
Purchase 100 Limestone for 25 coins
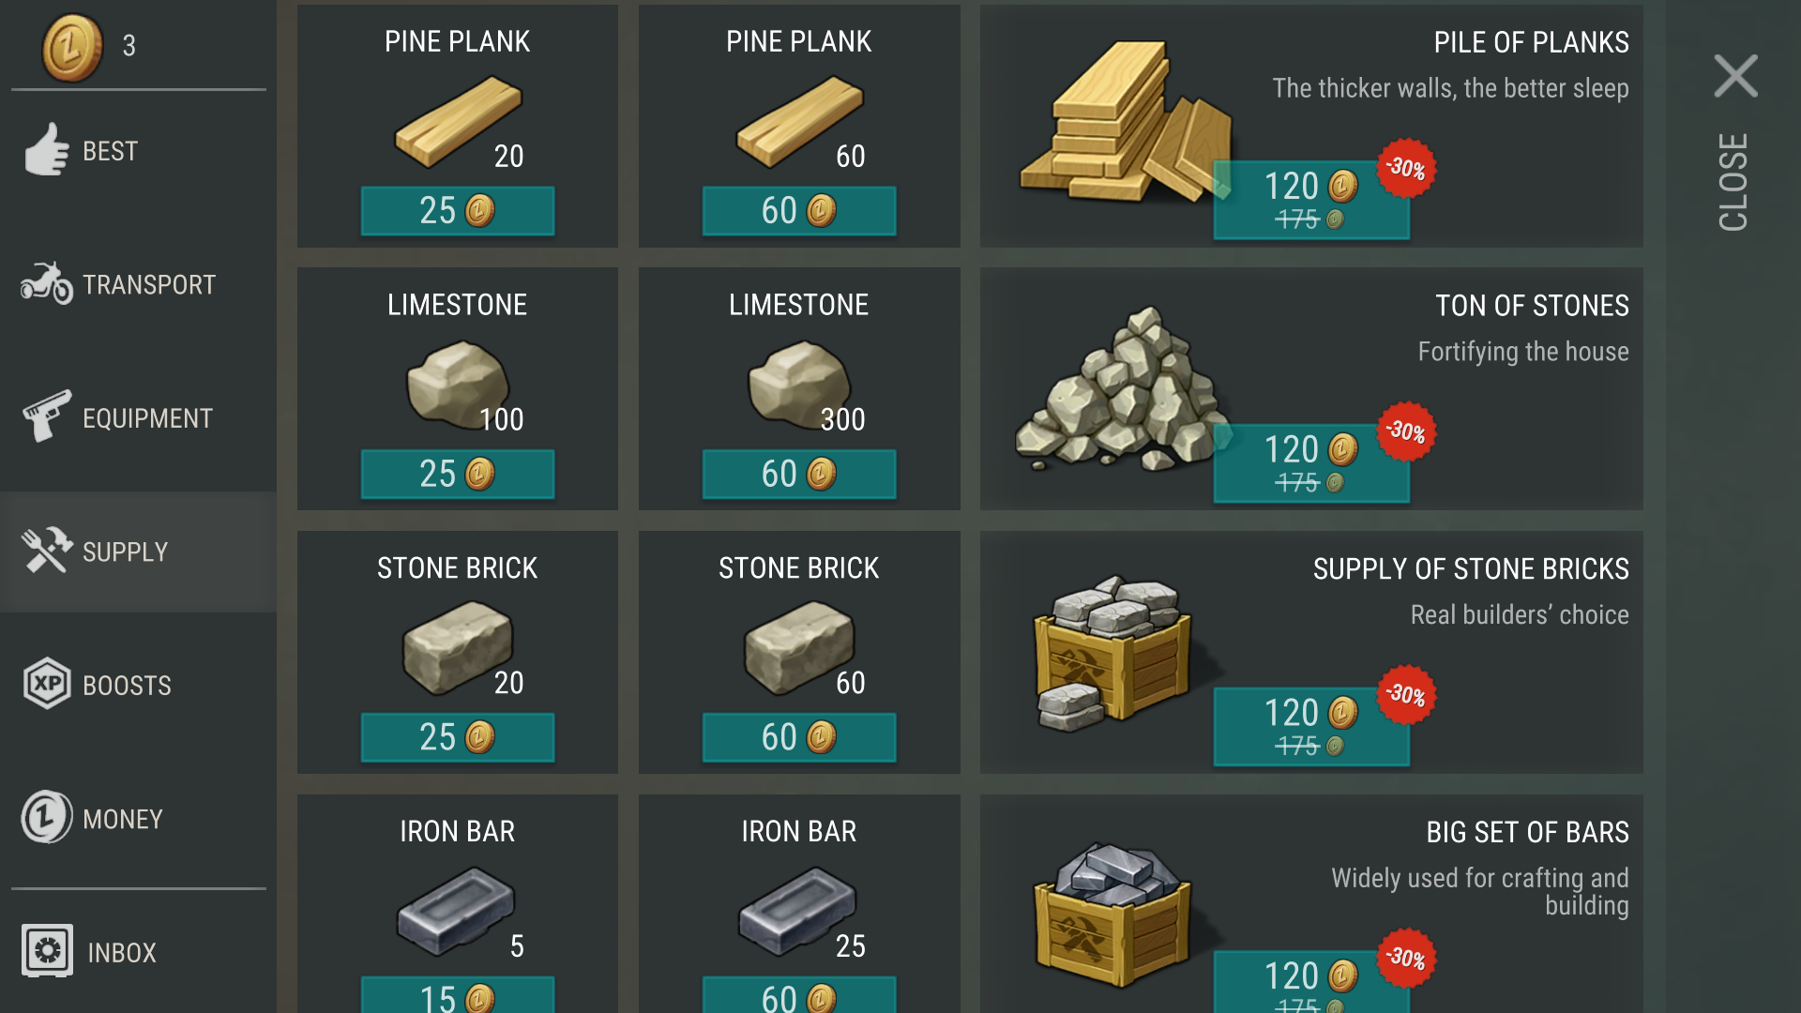[x=458, y=475]
